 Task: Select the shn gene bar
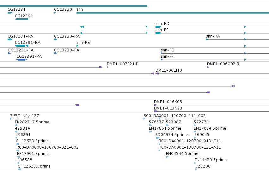[173, 13]
